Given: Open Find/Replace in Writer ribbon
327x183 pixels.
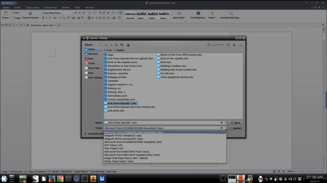Looking at the screenshot, I should point(198,15).
